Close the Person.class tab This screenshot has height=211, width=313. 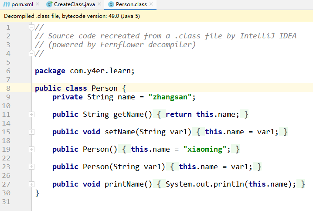[x=151, y=4]
